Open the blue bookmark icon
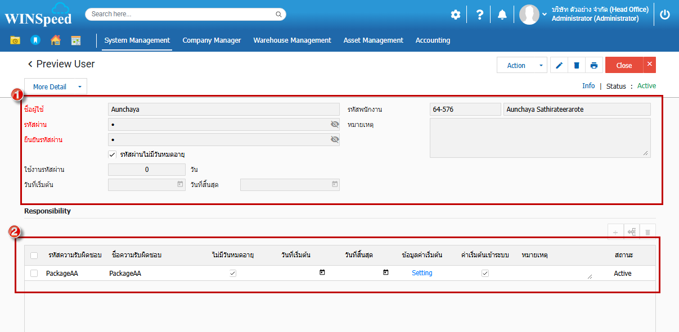Image resolution: width=679 pixels, height=332 pixels. pos(35,40)
